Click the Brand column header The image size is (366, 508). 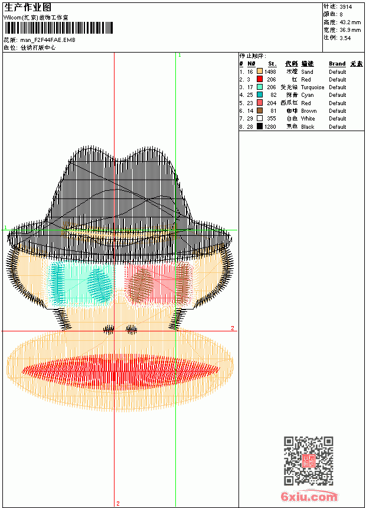pos(337,64)
